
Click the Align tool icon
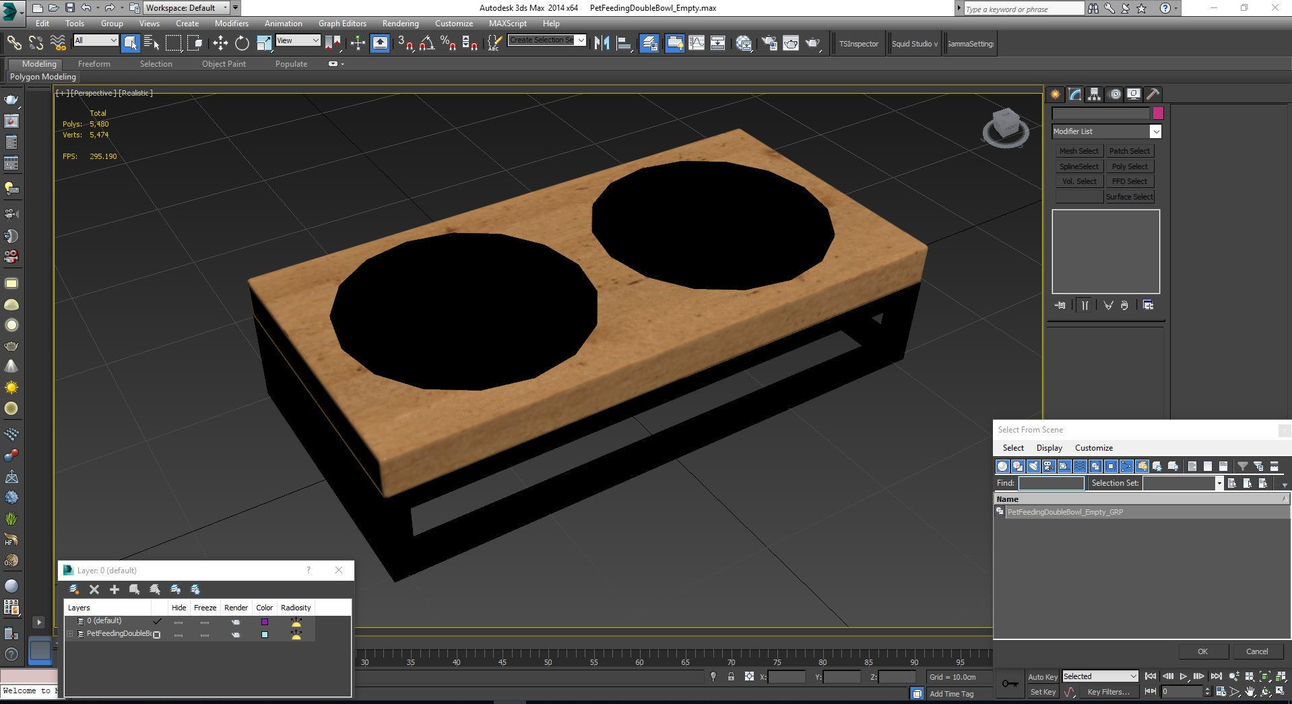point(624,43)
